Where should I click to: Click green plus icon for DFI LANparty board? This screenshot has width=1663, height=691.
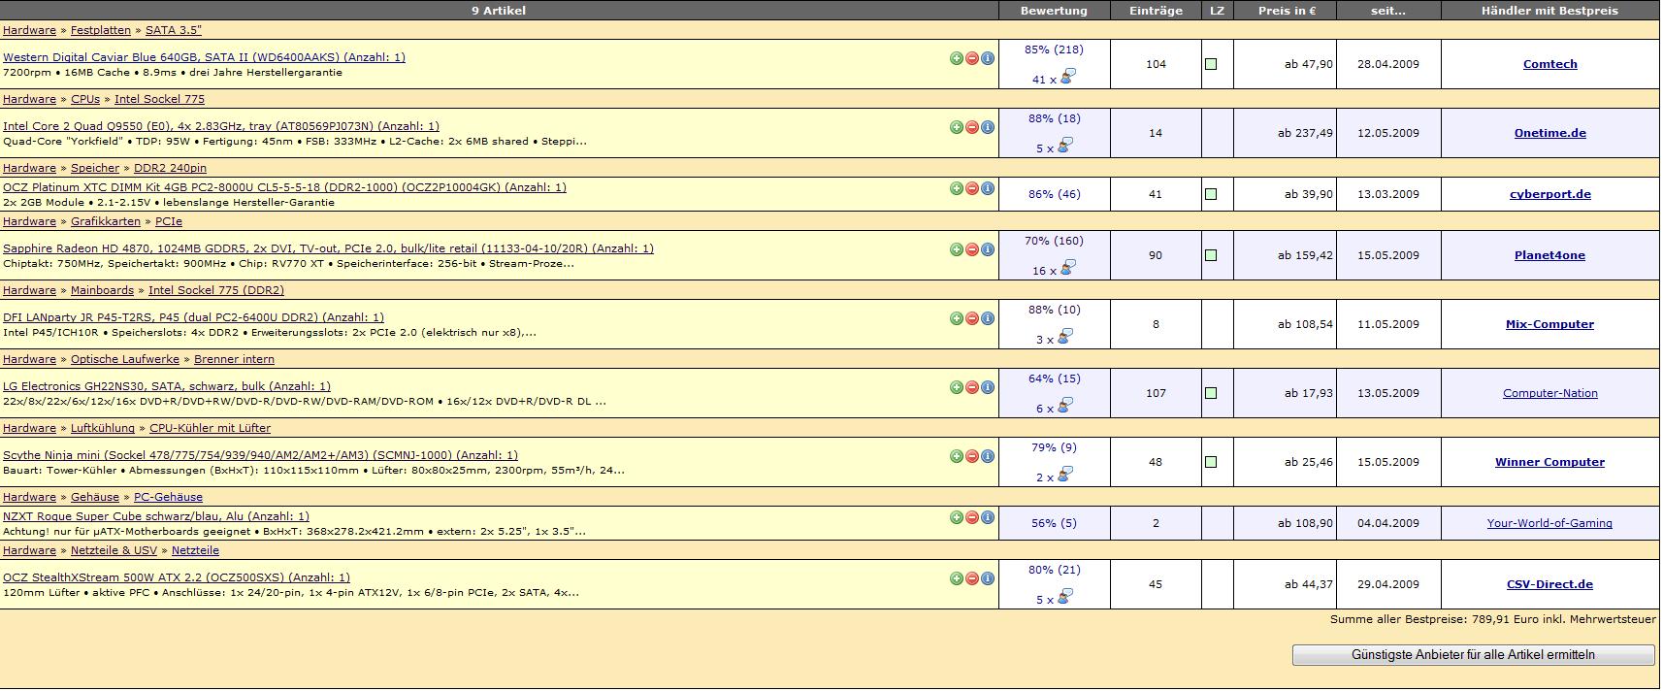[956, 318]
